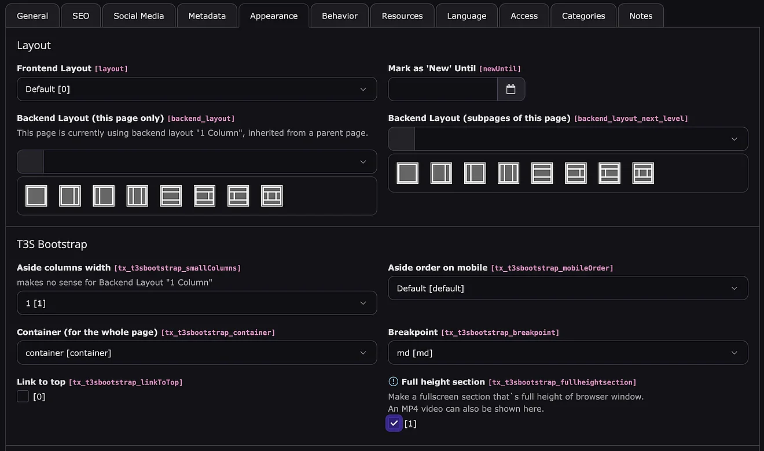The image size is (764, 451).
Task: Open calendar picker for Mark as New Until
Action: click(x=510, y=89)
